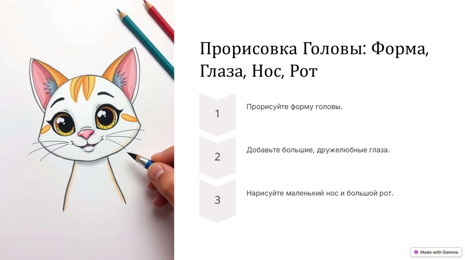This screenshot has height=260, width=465.
Task: Select step 1 chevron marker
Action: 218,114
